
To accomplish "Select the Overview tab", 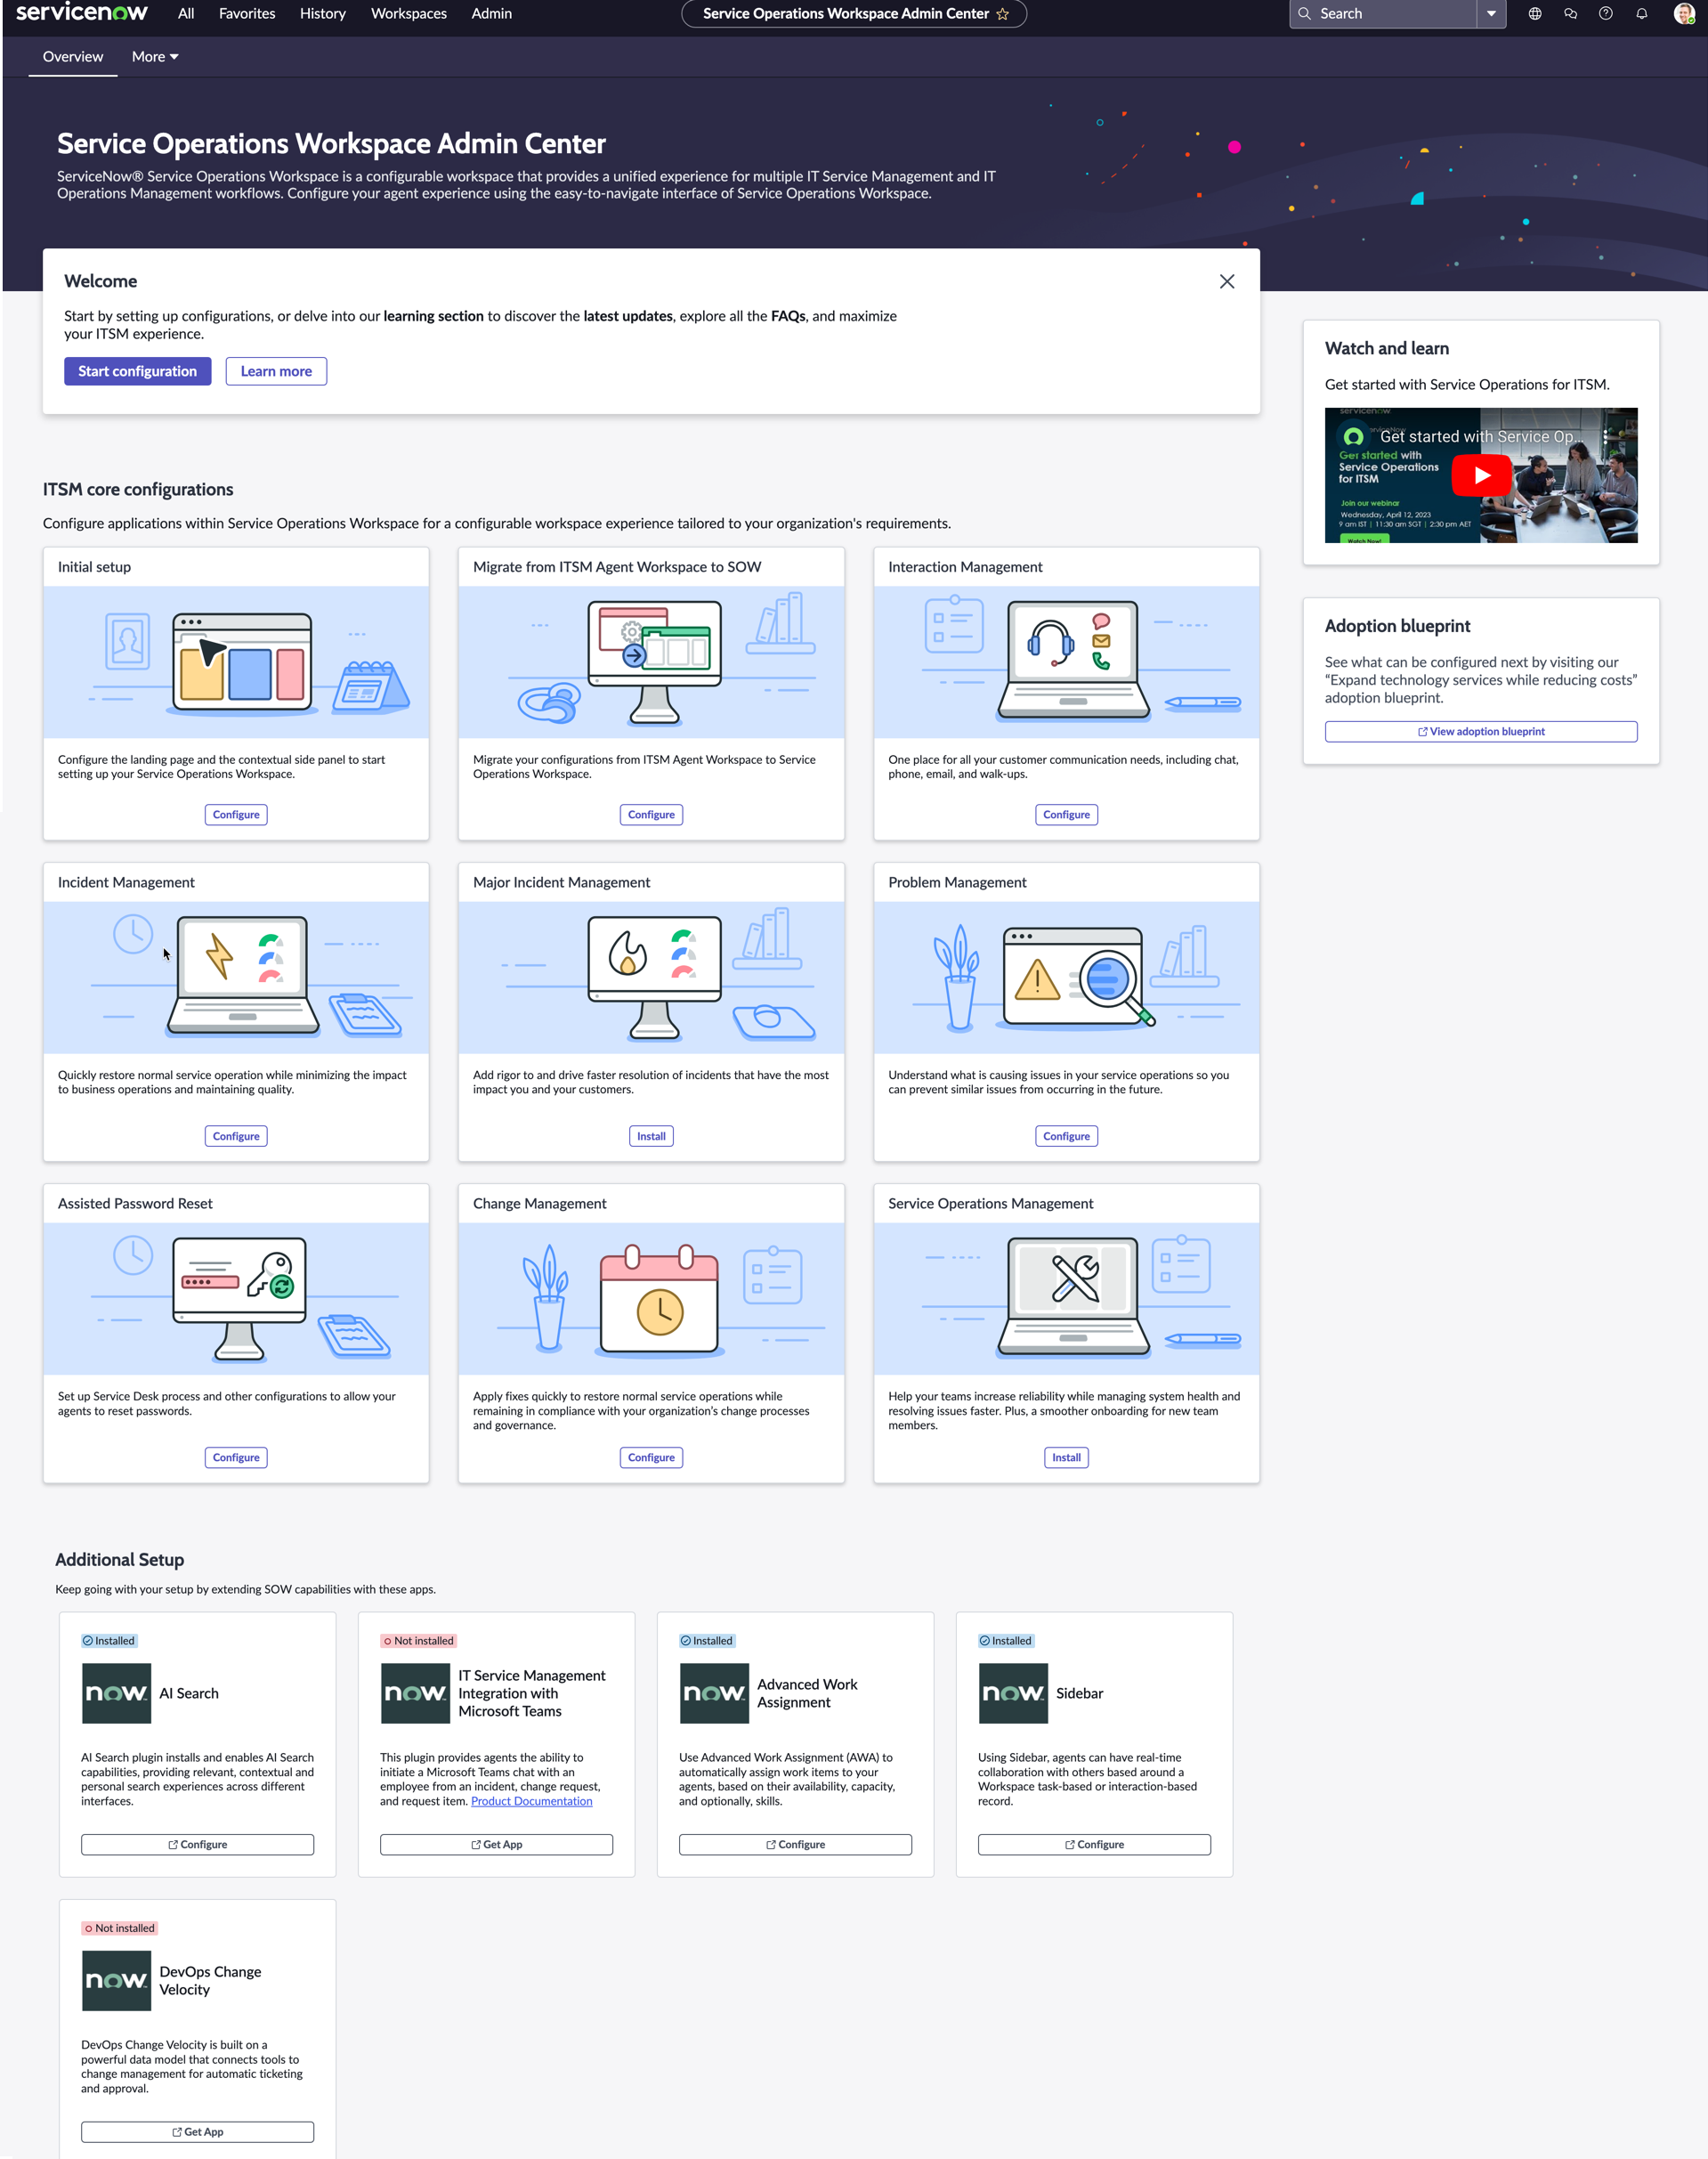I will coord(73,57).
